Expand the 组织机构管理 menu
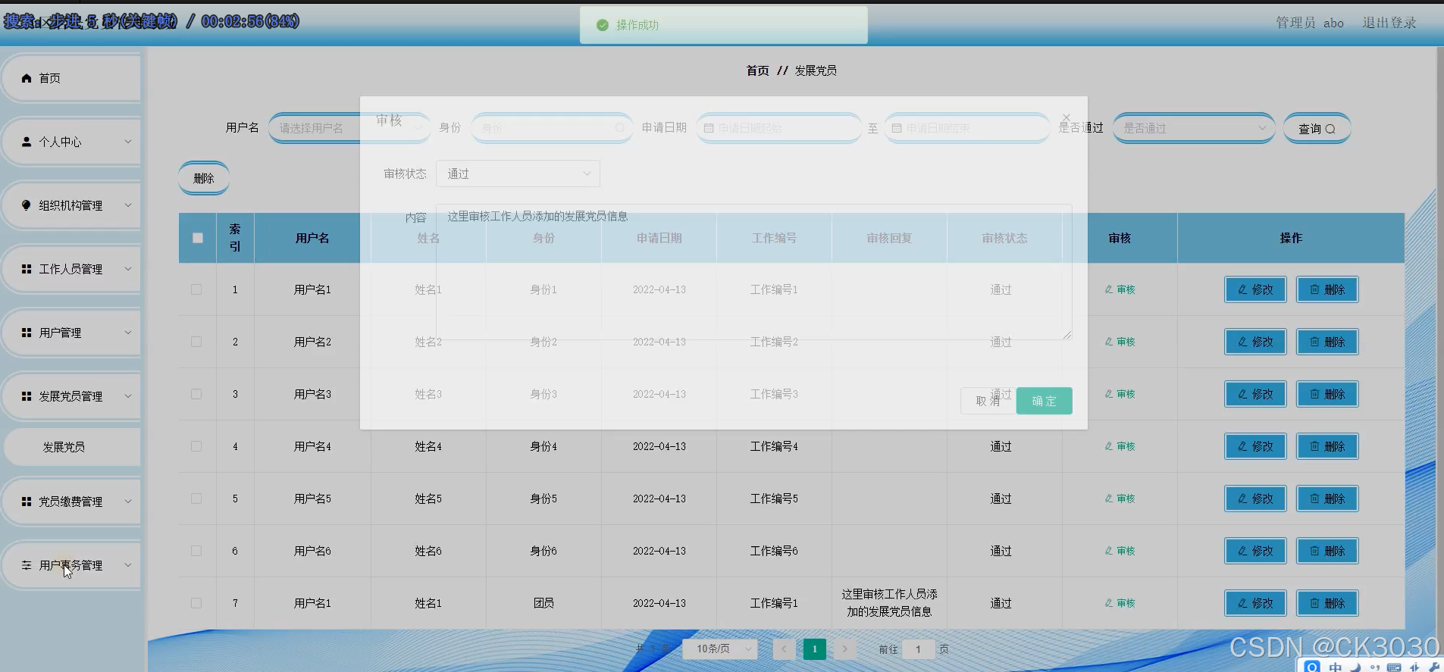Screen dimensions: 1444x672 pyautogui.click(x=71, y=205)
